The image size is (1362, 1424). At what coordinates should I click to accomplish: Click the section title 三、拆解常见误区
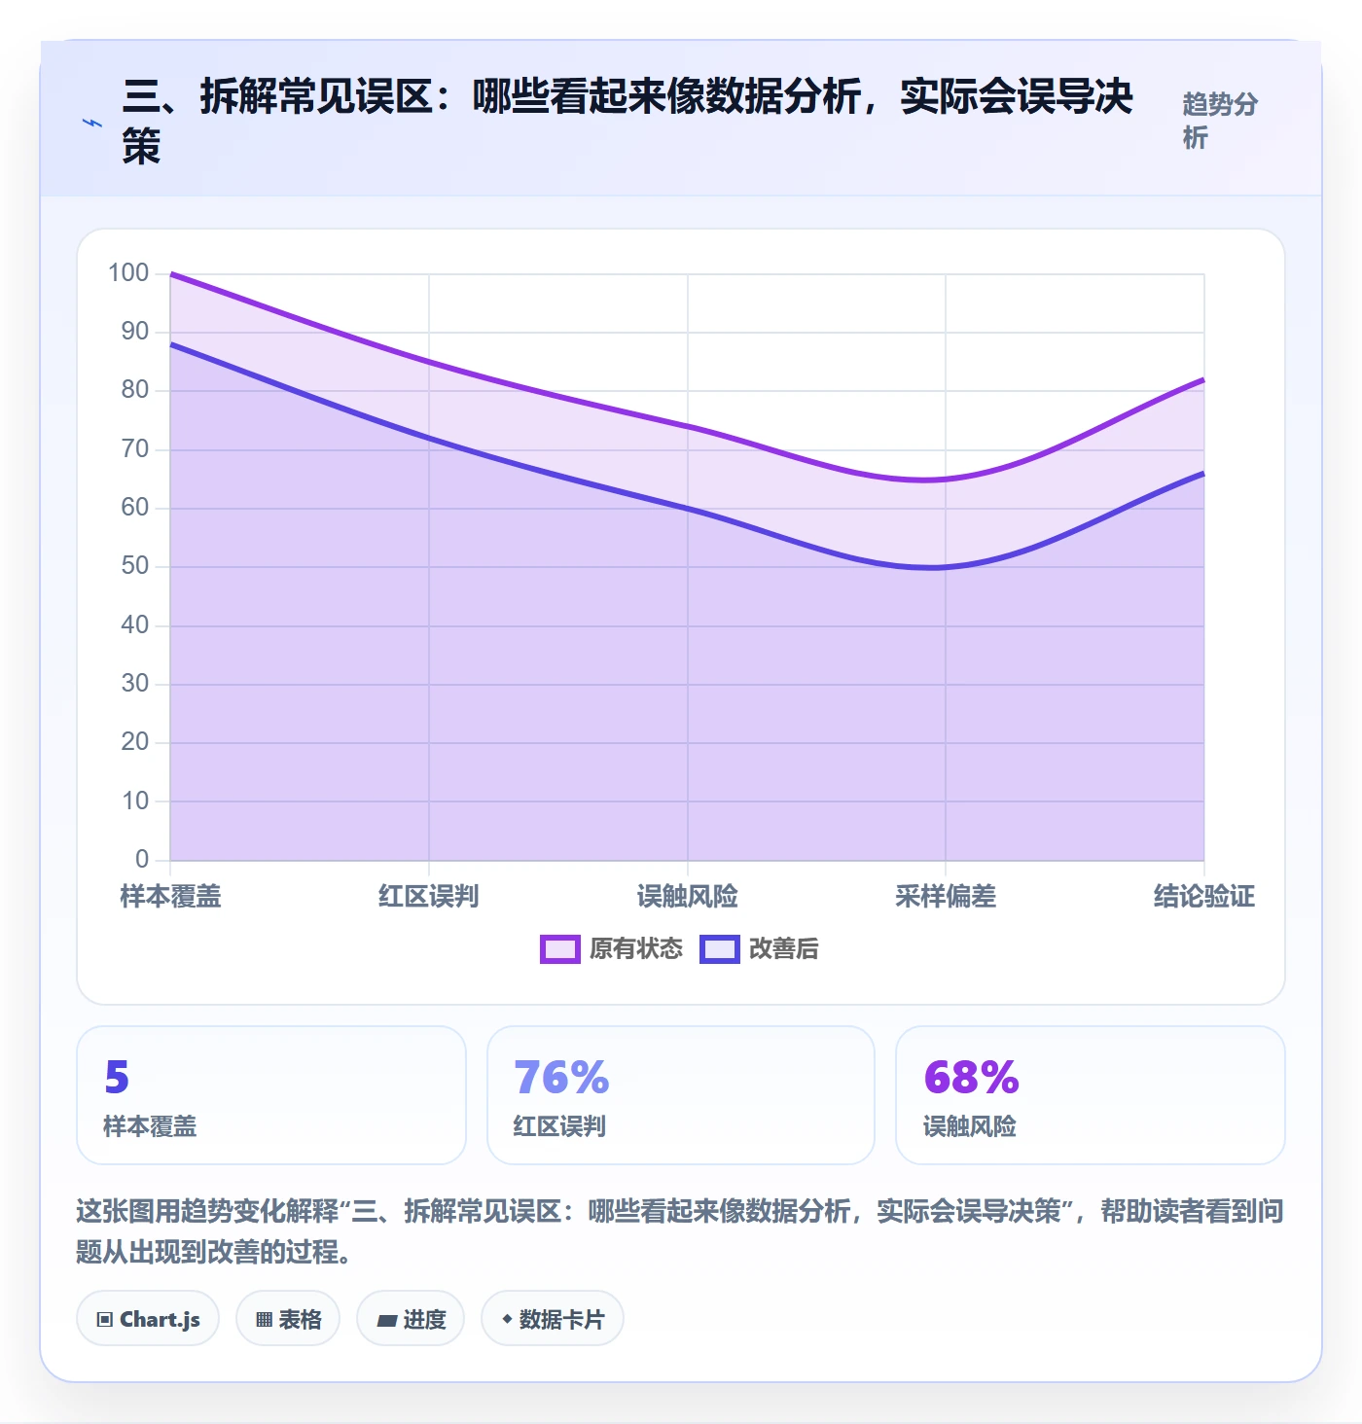627,122
